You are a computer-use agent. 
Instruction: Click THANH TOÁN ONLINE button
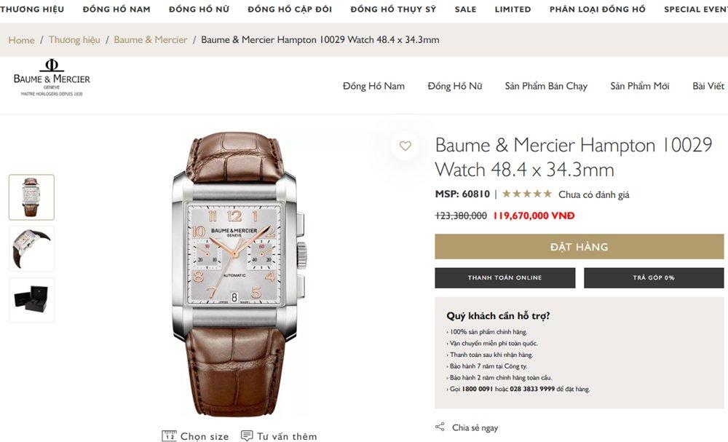coord(505,277)
